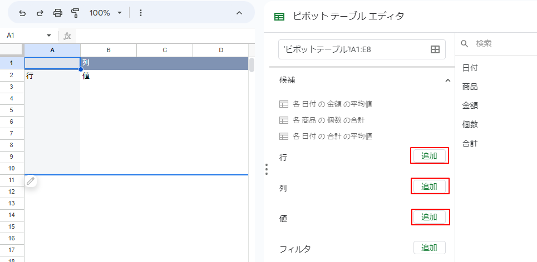
Task: Collapse the toolbar with the up chevron
Action: [239, 13]
